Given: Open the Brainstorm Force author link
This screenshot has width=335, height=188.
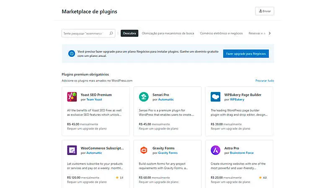Looking at the screenshot, I should [242, 153].
